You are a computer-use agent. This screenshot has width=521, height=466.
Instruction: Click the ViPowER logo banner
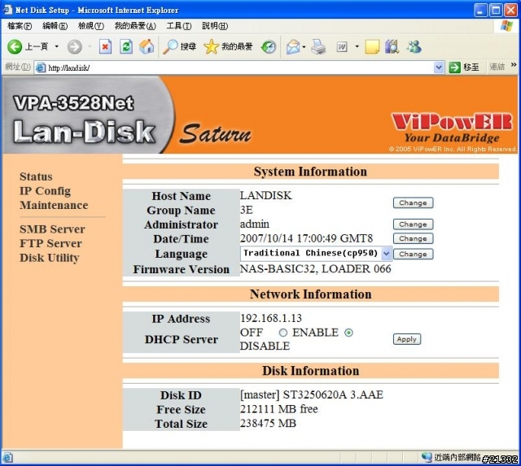click(x=453, y=128)
